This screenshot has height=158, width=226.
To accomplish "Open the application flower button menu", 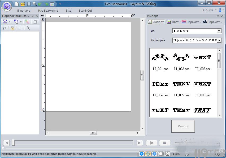I will click(7, 6).
